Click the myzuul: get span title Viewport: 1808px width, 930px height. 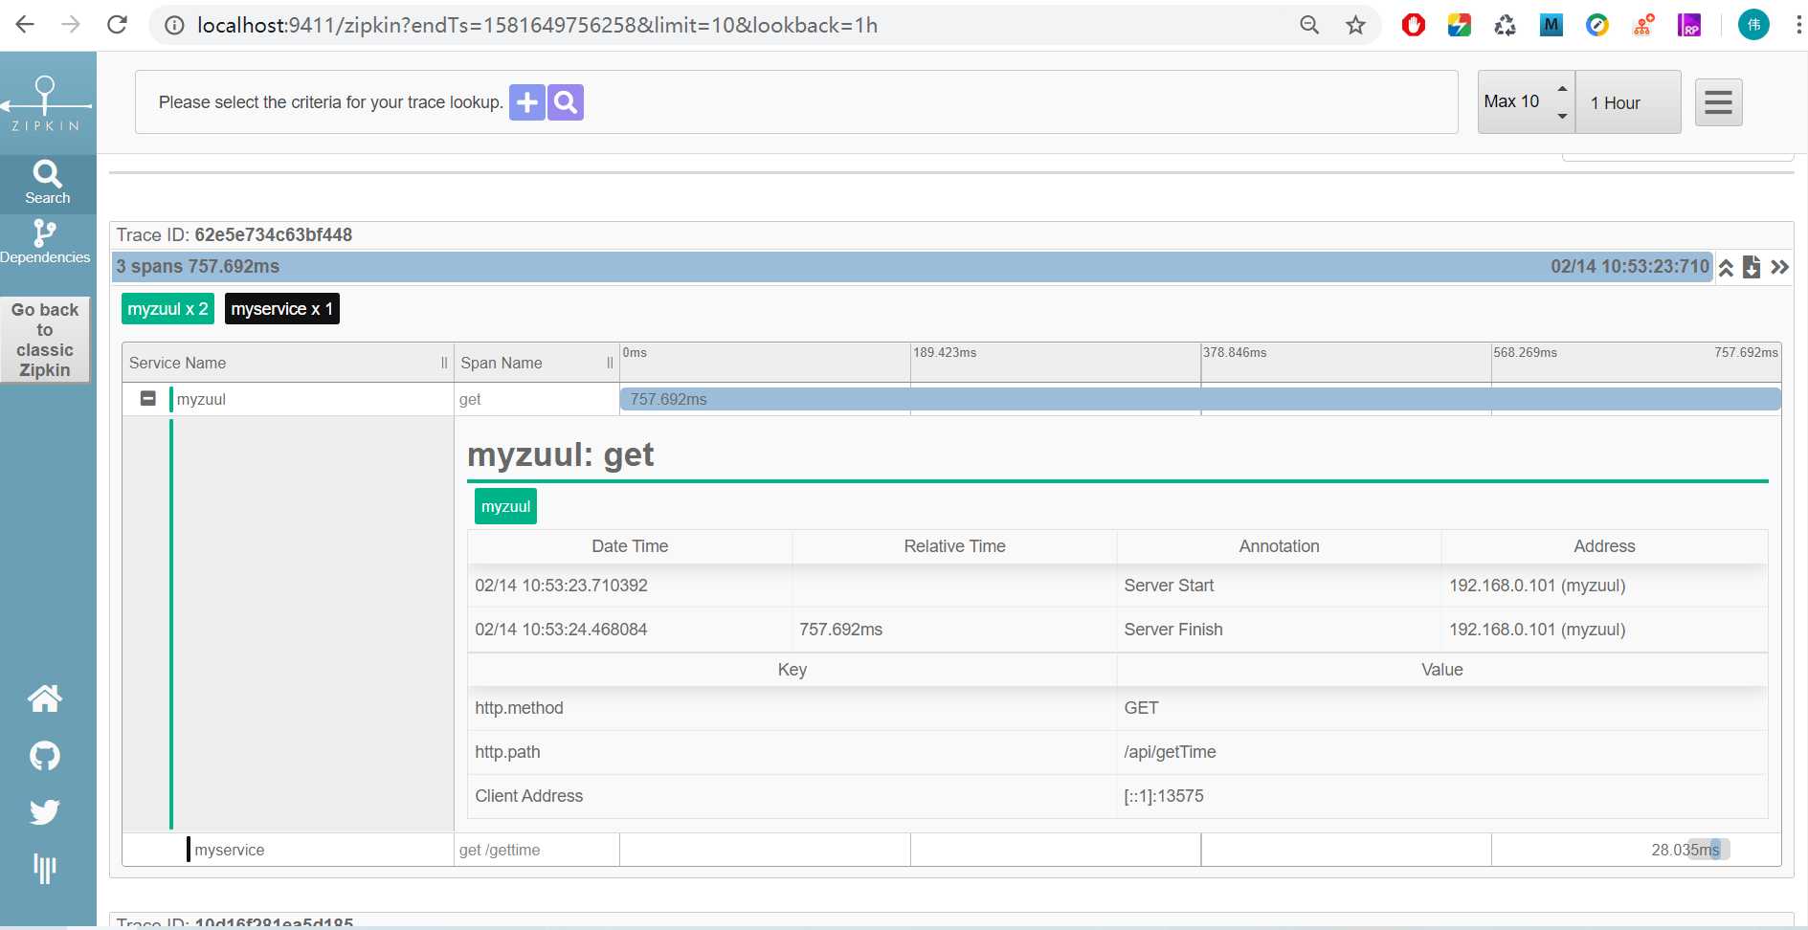click(561, 454)
